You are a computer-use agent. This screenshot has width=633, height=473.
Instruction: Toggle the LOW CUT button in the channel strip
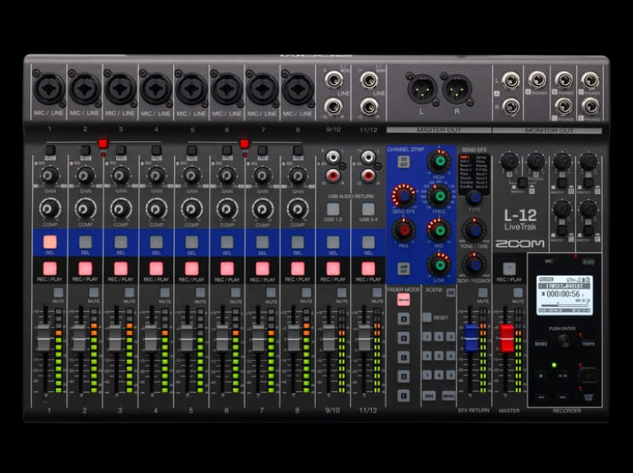pyautogui.click(x=403, y=269)
